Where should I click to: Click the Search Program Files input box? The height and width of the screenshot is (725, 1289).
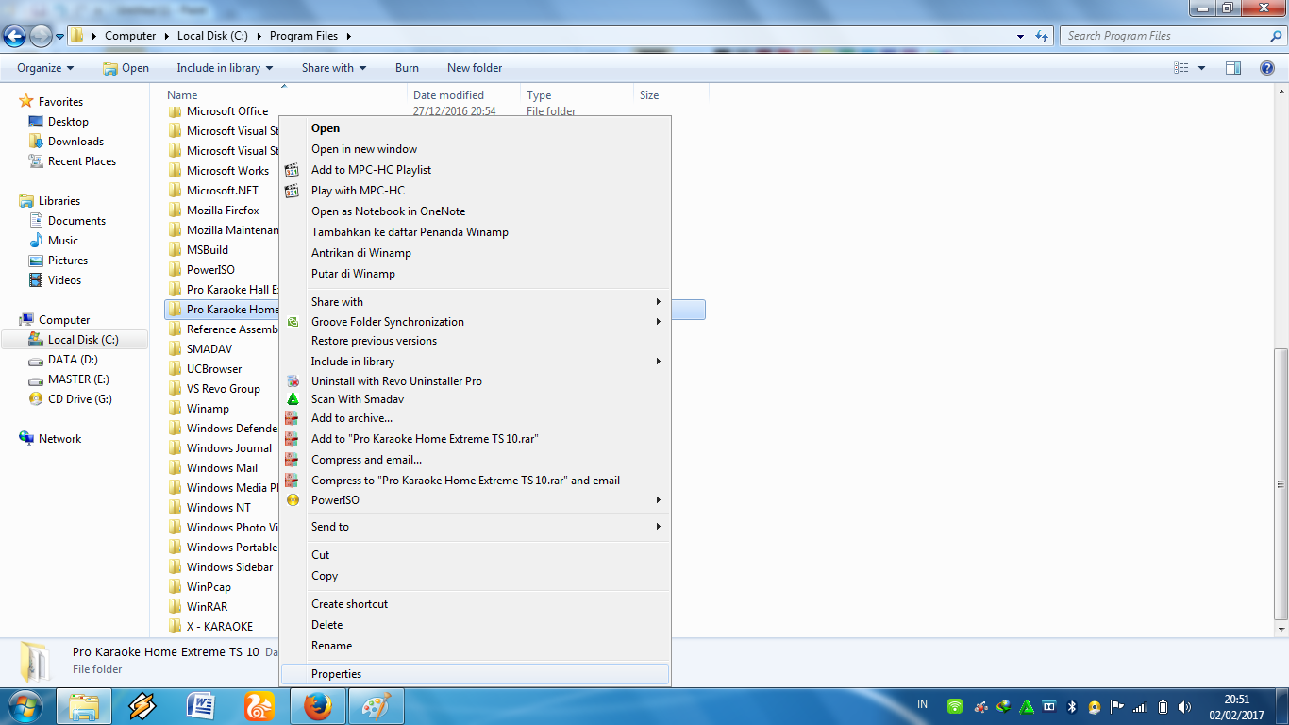(x=1163, y=36)
